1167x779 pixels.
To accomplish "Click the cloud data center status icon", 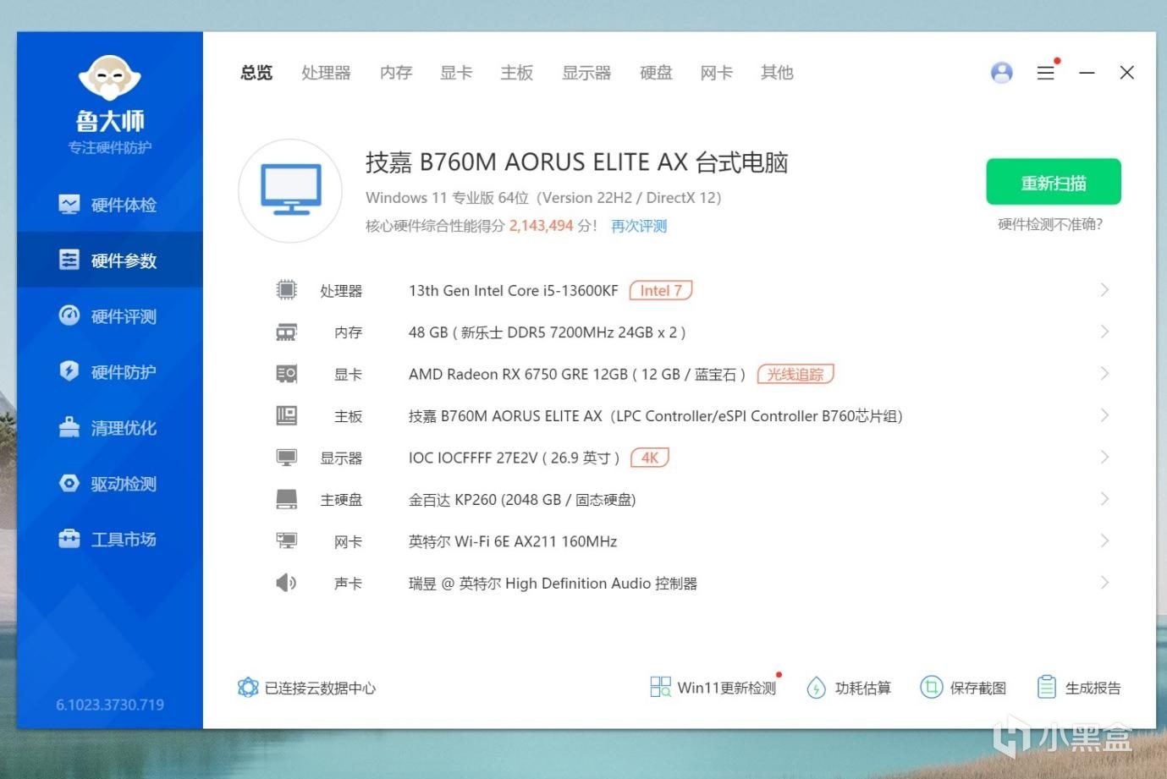I will [248, 688].
